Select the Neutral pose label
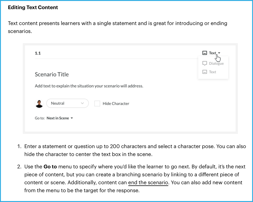The height and width of the screenshot is (202, 253). click(57, 104)
